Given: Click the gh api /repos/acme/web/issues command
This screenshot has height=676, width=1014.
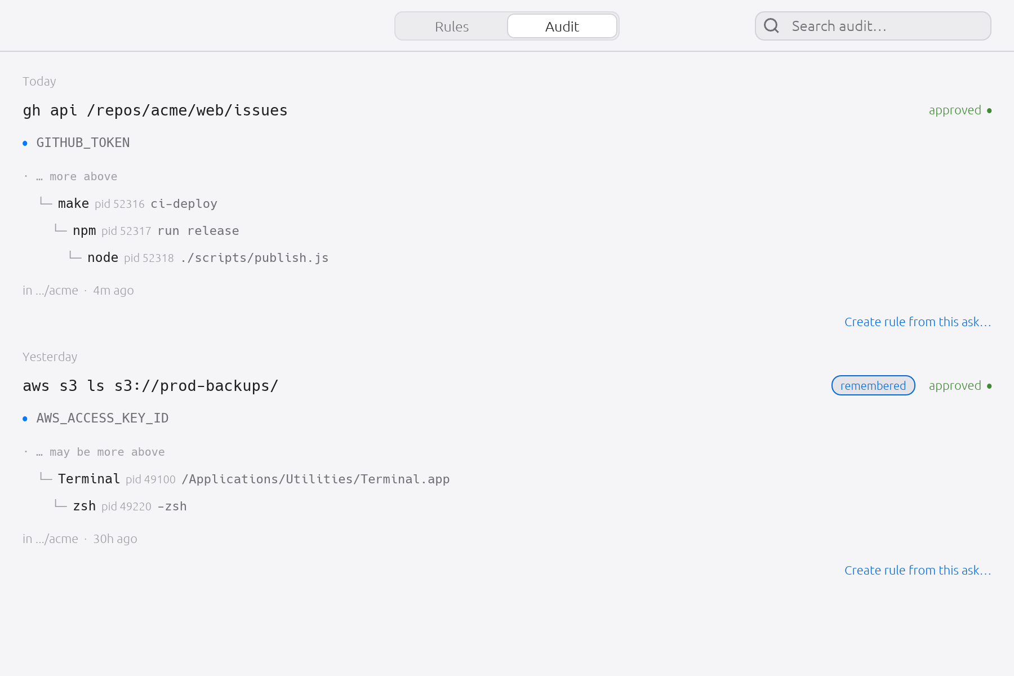Looking at the screenshot, I should (155, 110).
